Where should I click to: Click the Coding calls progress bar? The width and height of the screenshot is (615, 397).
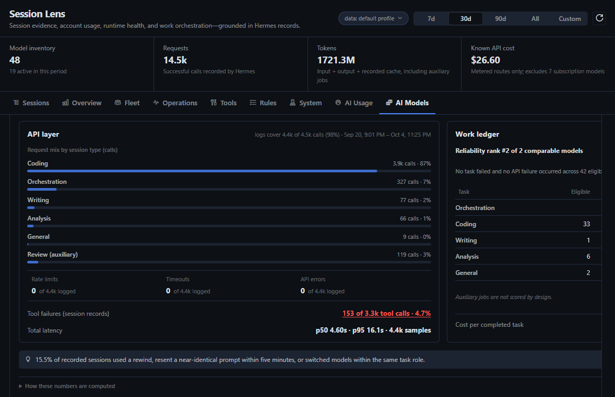pyautogui.click(x=229, y=171)
